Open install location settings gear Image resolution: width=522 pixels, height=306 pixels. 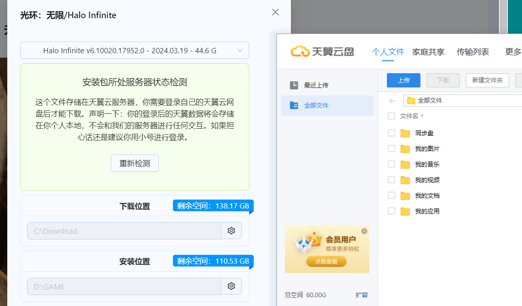point(231,286)
